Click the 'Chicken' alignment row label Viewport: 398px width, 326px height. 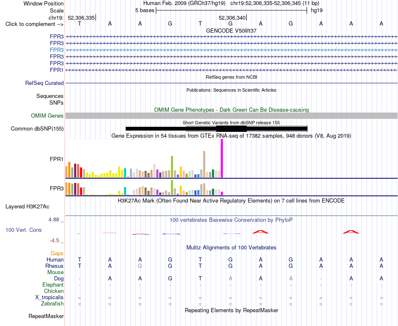[54, 291]
